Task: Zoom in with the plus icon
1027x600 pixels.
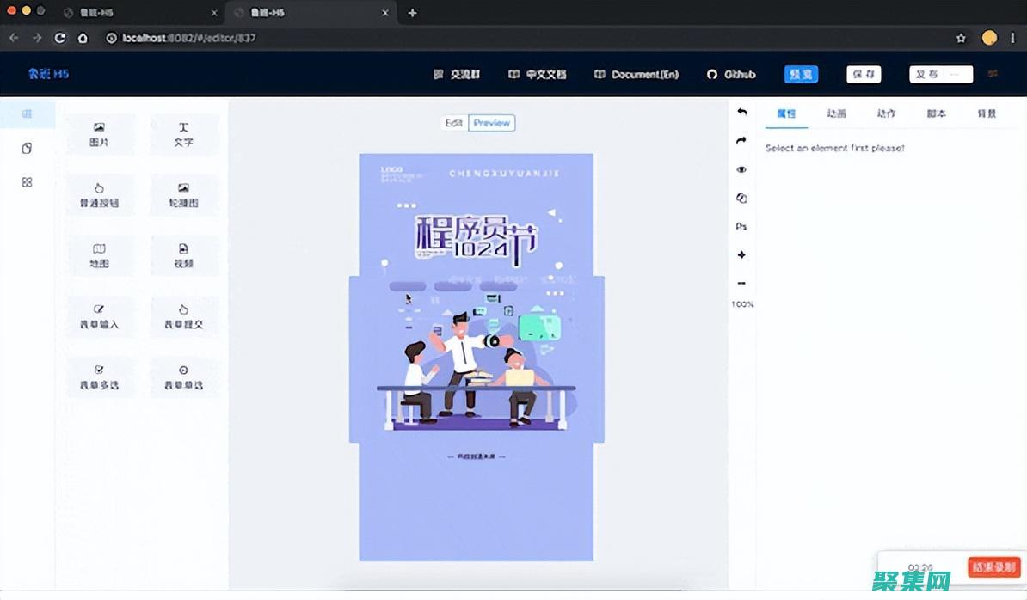Action: (741, 255)
